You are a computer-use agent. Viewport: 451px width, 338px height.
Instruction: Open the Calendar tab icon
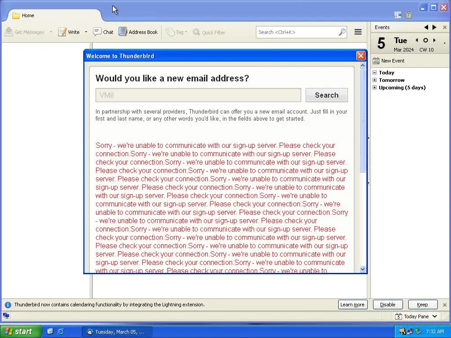(398, 15)
